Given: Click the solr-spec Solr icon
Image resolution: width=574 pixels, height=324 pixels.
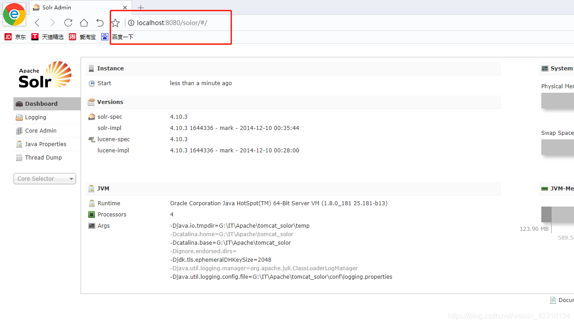Looking at the screenshot, I should coord(92,117).
